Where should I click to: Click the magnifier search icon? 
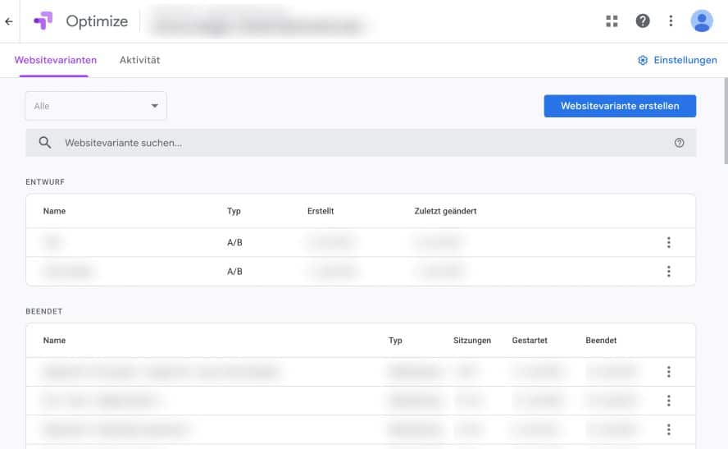(45, 143)
